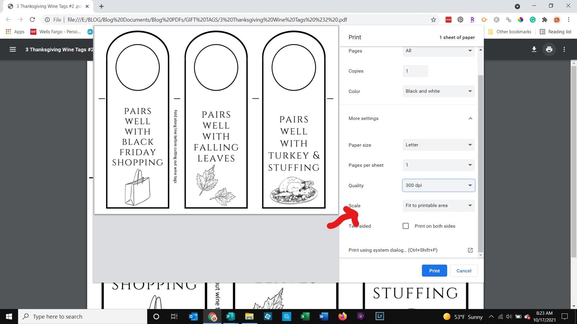Click the Cancel button
Screen dimensions: 577x324
click(464, 271)
